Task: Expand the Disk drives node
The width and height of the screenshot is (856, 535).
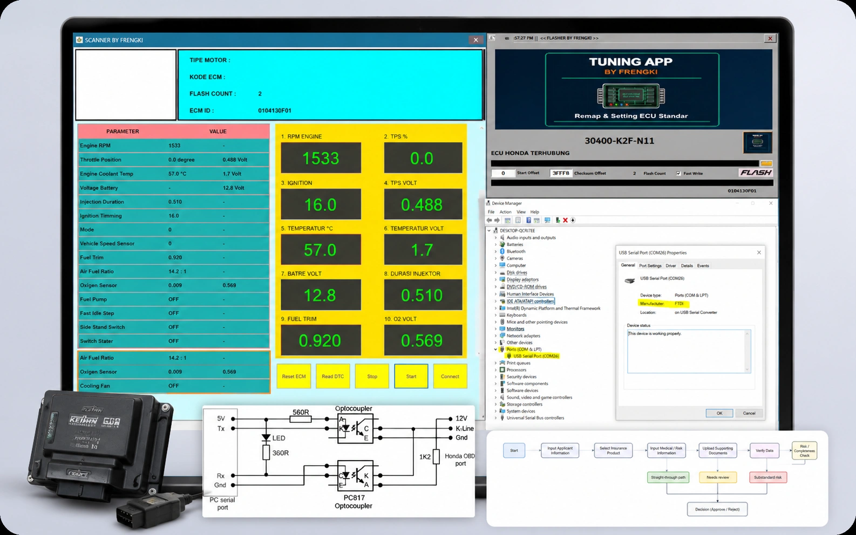Action: [x=495, y=272]
